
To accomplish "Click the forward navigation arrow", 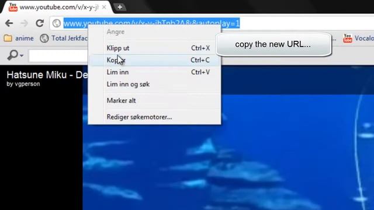I will [x=24, y=23].
